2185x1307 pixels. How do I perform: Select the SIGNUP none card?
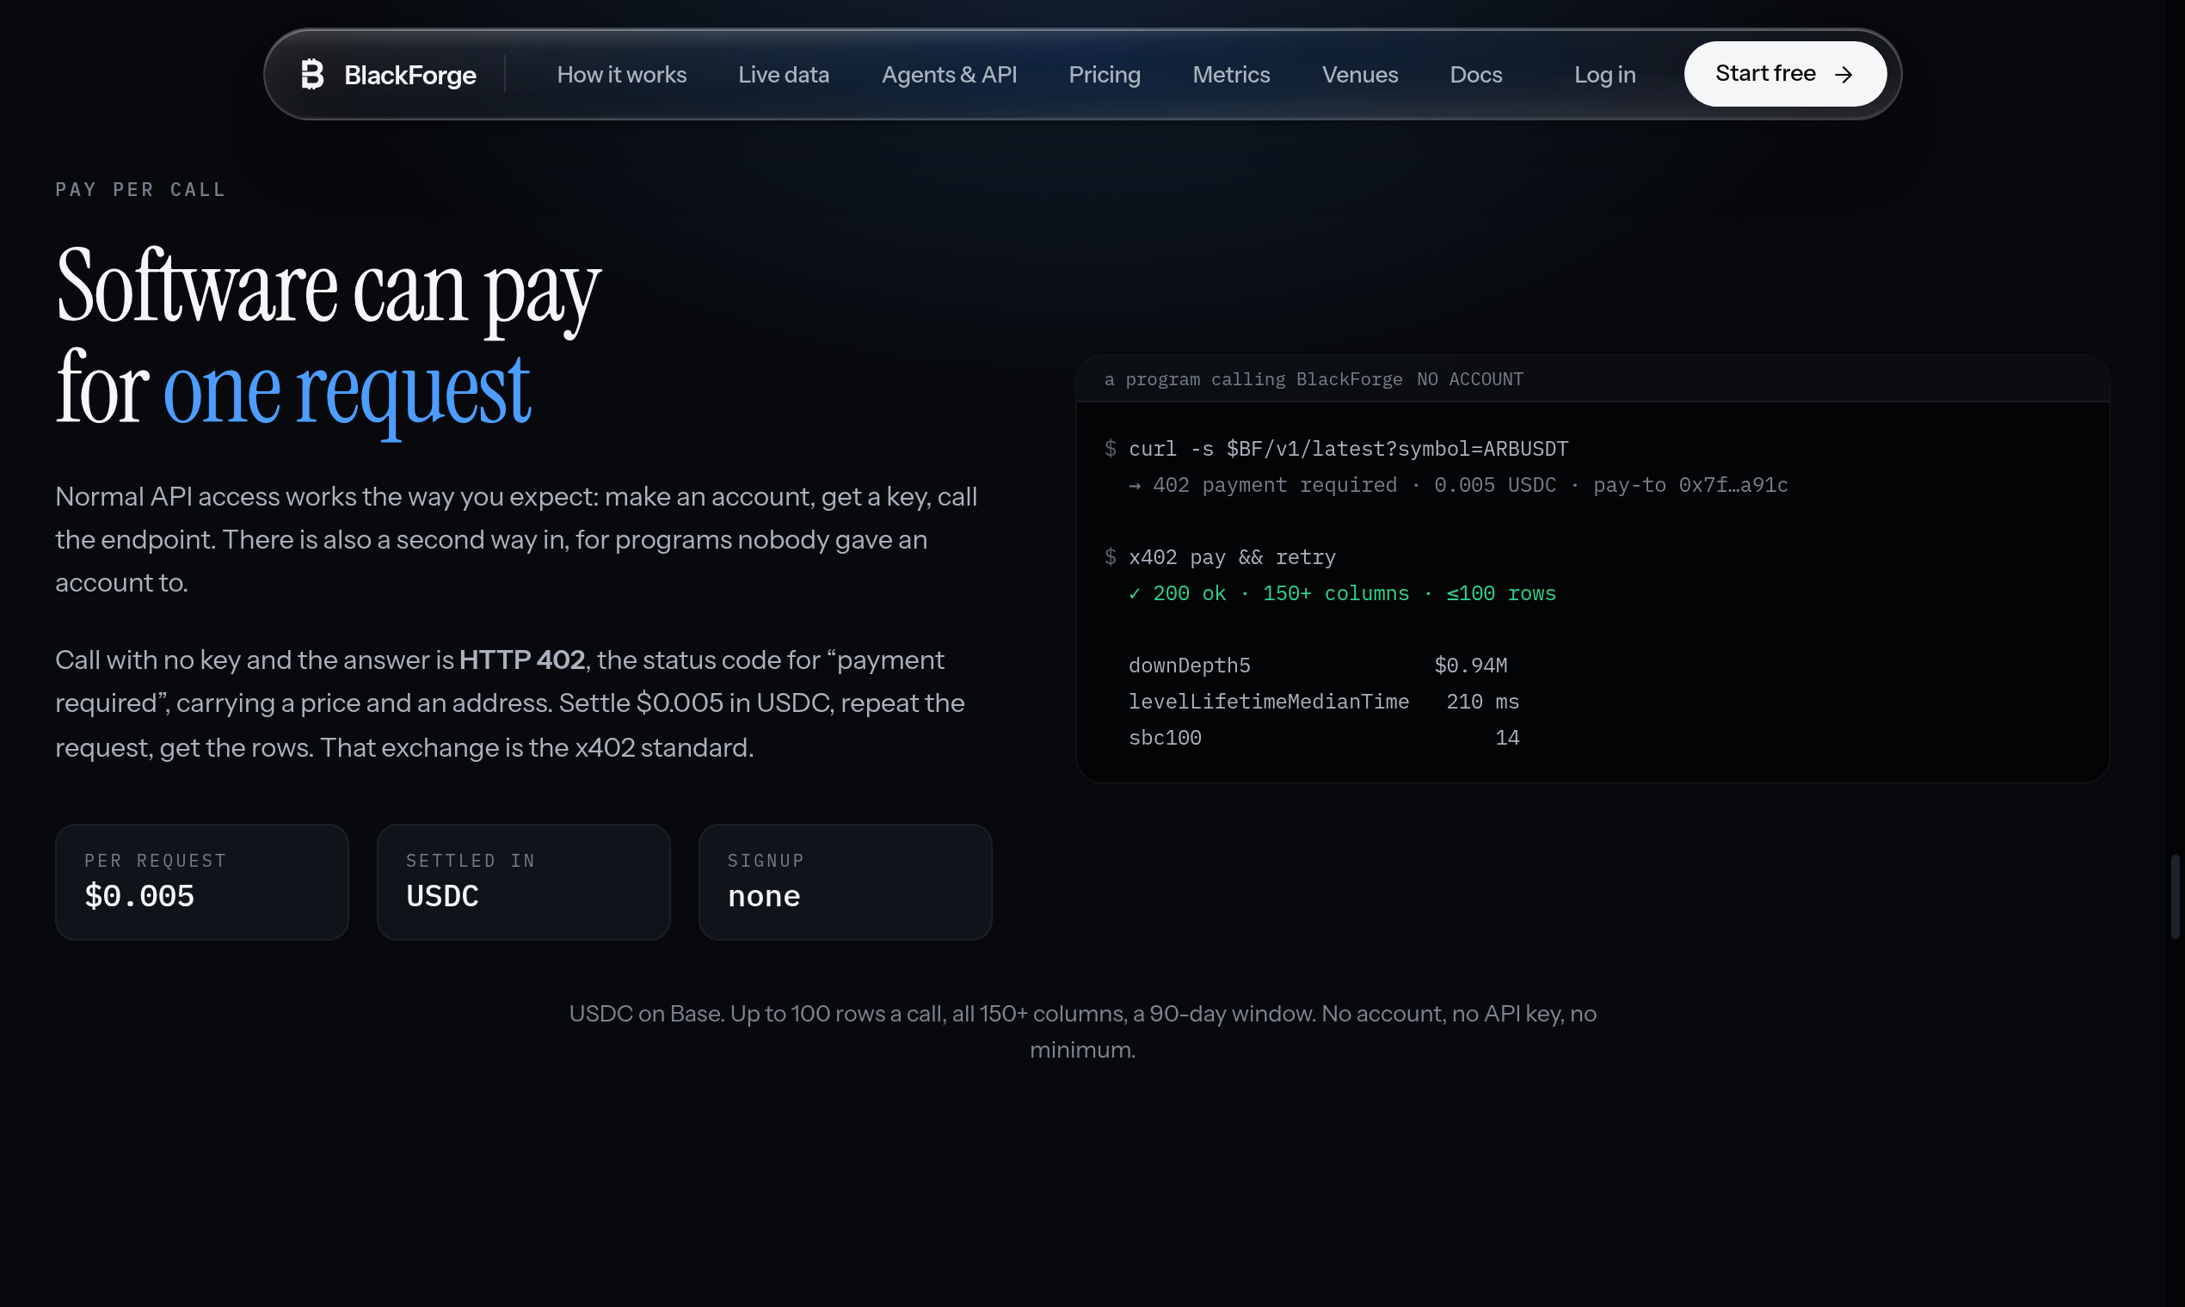tap(845, 881)
